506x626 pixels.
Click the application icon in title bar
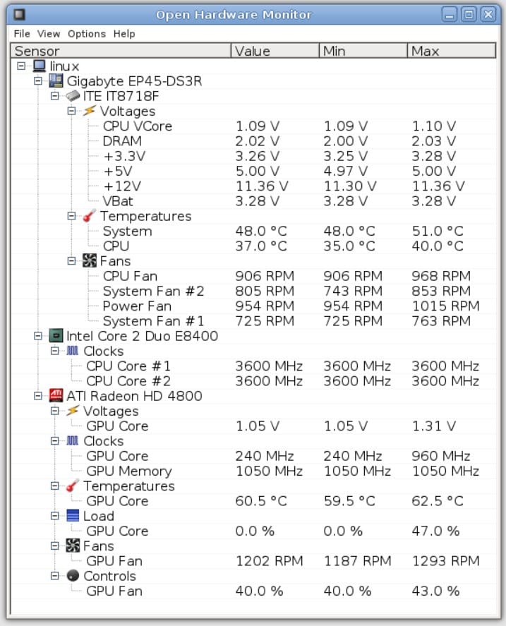[19, 14]
